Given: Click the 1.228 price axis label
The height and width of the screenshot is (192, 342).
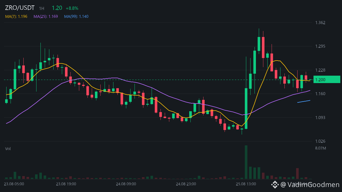Looking at the screenshot, I should click(x=320, y=70).
